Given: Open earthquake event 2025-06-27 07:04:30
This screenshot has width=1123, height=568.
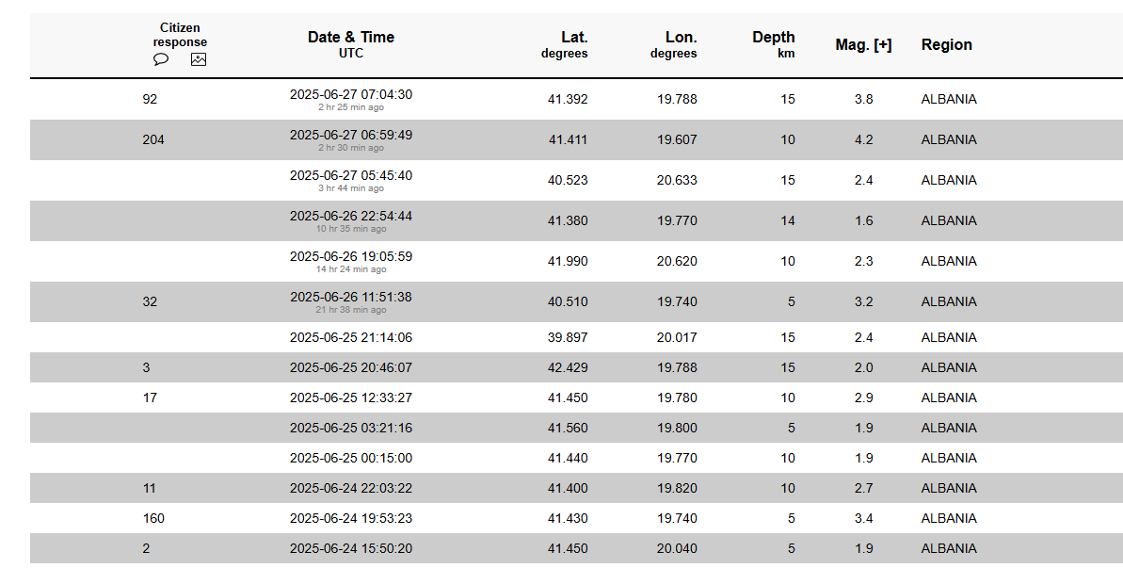Looking at the screenshot, I should [351, 94].
